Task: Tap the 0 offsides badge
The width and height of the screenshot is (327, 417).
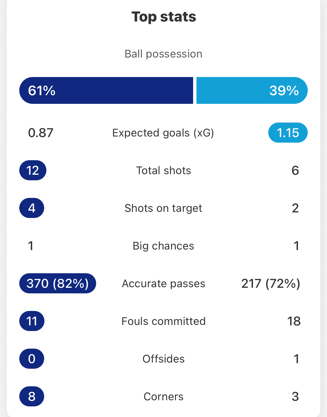Action: (32, 359)
